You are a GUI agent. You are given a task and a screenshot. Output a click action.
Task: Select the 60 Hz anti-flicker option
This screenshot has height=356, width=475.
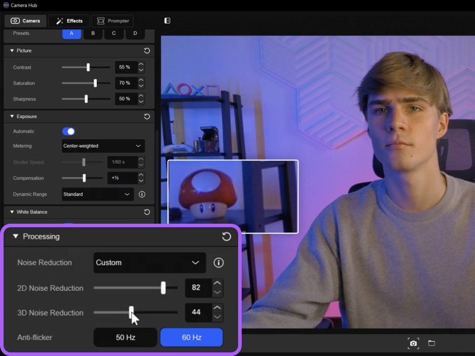pyautogui.click(x=191, y=337)
